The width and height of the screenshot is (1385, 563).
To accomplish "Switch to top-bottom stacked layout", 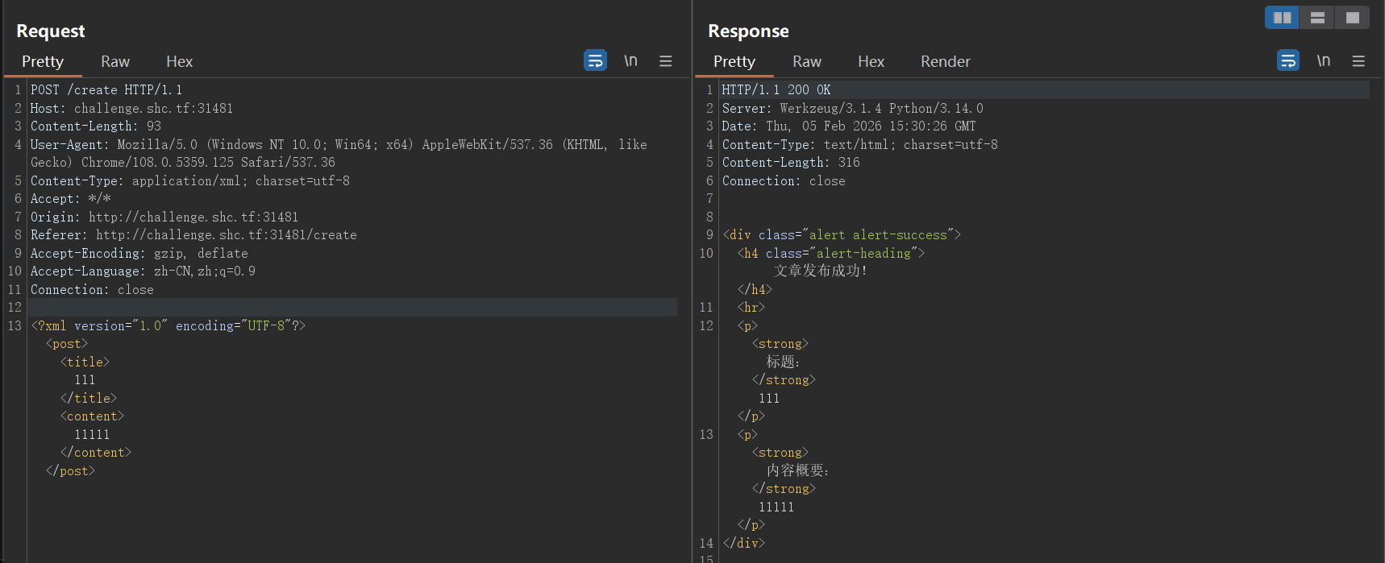I will (x=1317, y=17).
